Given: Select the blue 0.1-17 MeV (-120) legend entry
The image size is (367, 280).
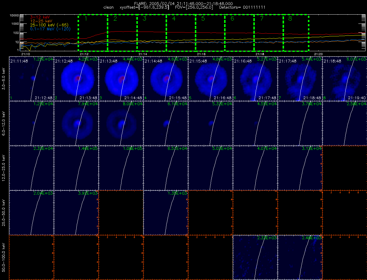Looking at the screenshot, I should click(50, 29).
